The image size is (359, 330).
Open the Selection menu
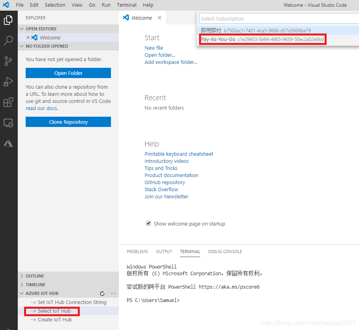(x=55, y=5)
